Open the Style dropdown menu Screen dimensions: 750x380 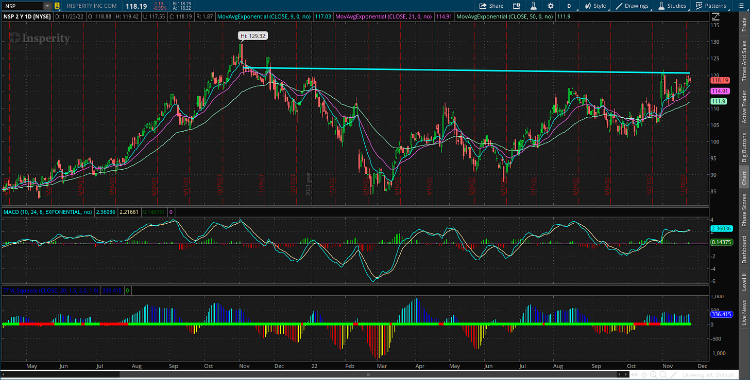[595, 6]
